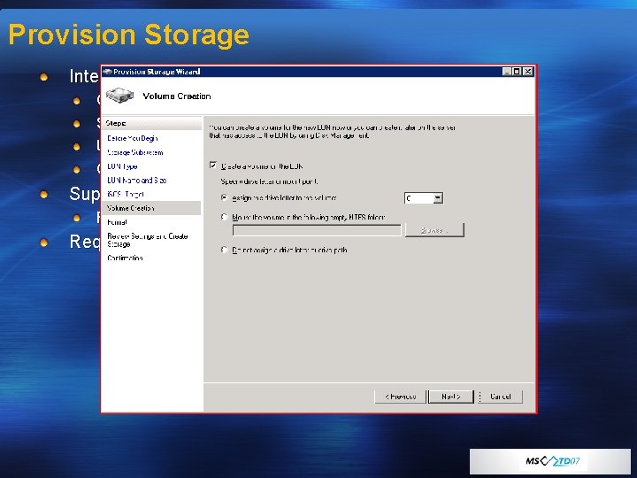Click the 'Provision Storage' slide title
The height and width of the screenshot is (478, 637).
coord(129,35)
